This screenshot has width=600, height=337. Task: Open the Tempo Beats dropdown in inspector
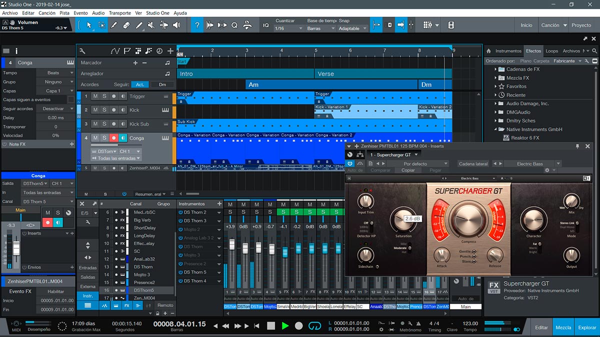point(55,73)
